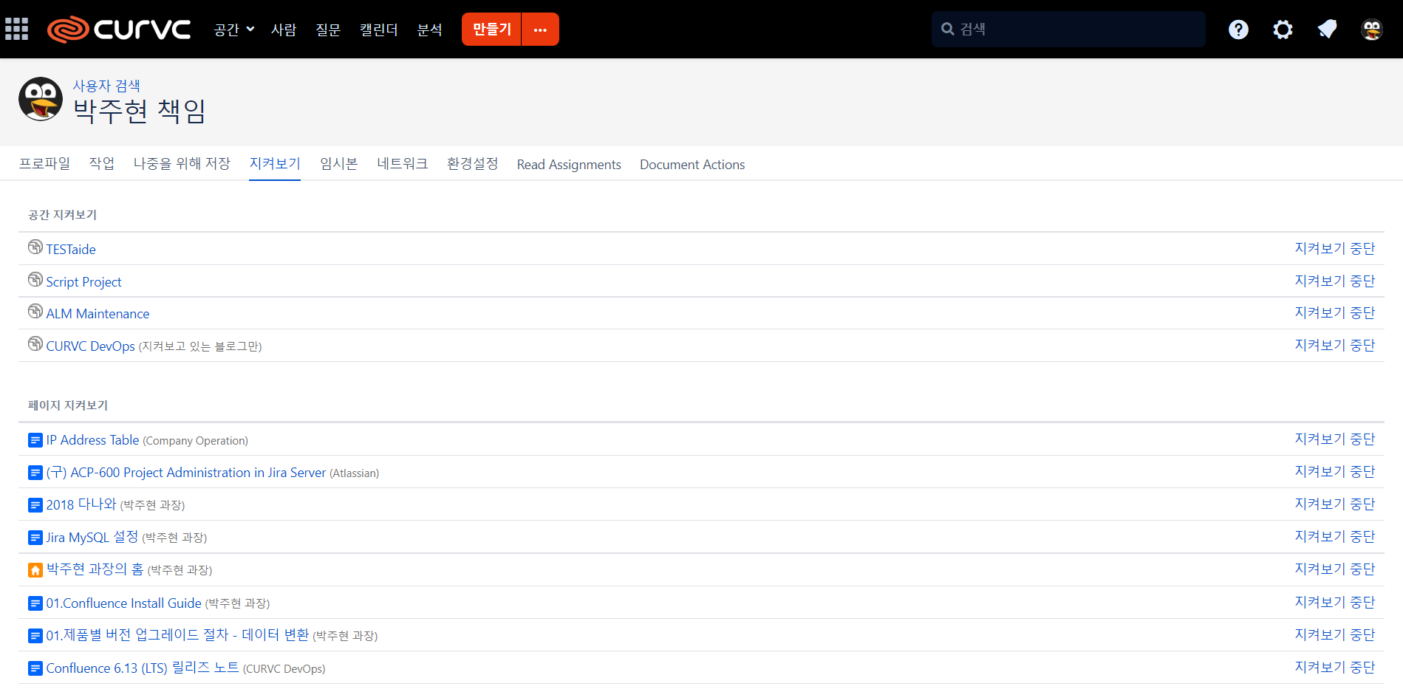This screenshot has width=1403, height=692.
Task: Stop watching Confluence 6.13 release note page
Action: coord(1335,667)
